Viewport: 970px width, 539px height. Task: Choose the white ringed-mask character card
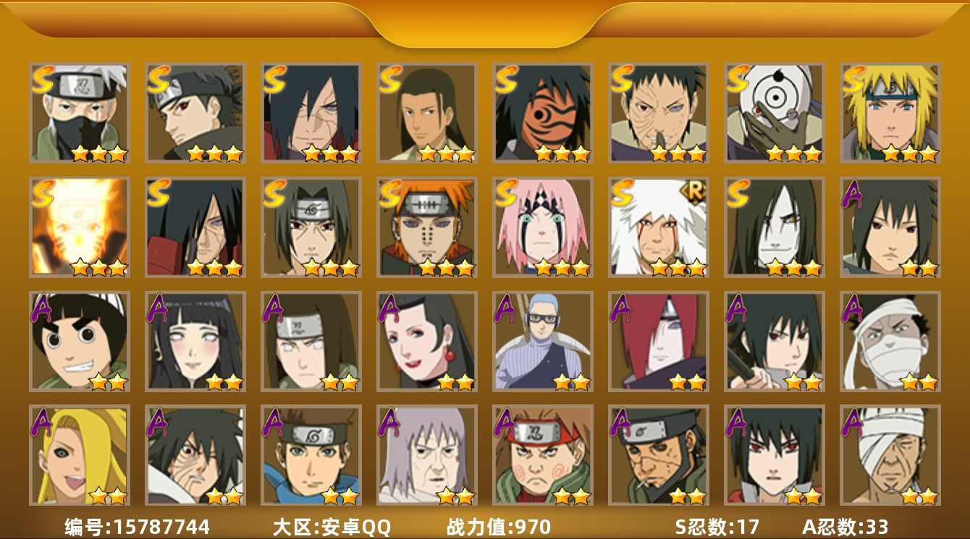point(775,112)
